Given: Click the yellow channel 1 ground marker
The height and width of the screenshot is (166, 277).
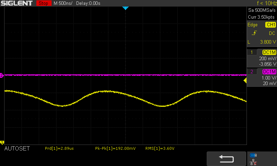Looking at the screenshot, I should (2, 142).
